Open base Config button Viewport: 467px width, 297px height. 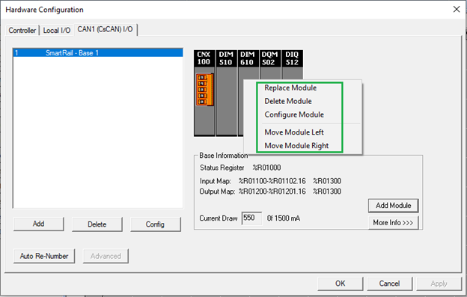[x=155, y=224]
